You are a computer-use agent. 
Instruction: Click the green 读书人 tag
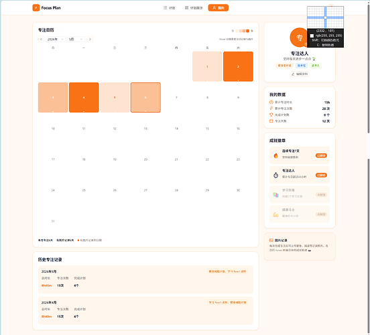click(315, 66)
